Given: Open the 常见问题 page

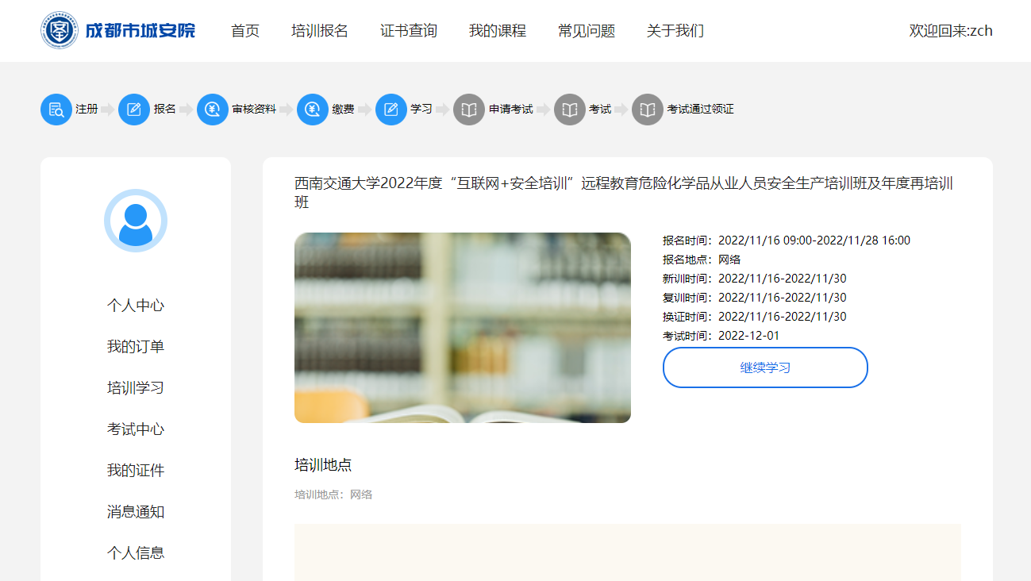Looking at the screenshot, I should coord(585,31).
